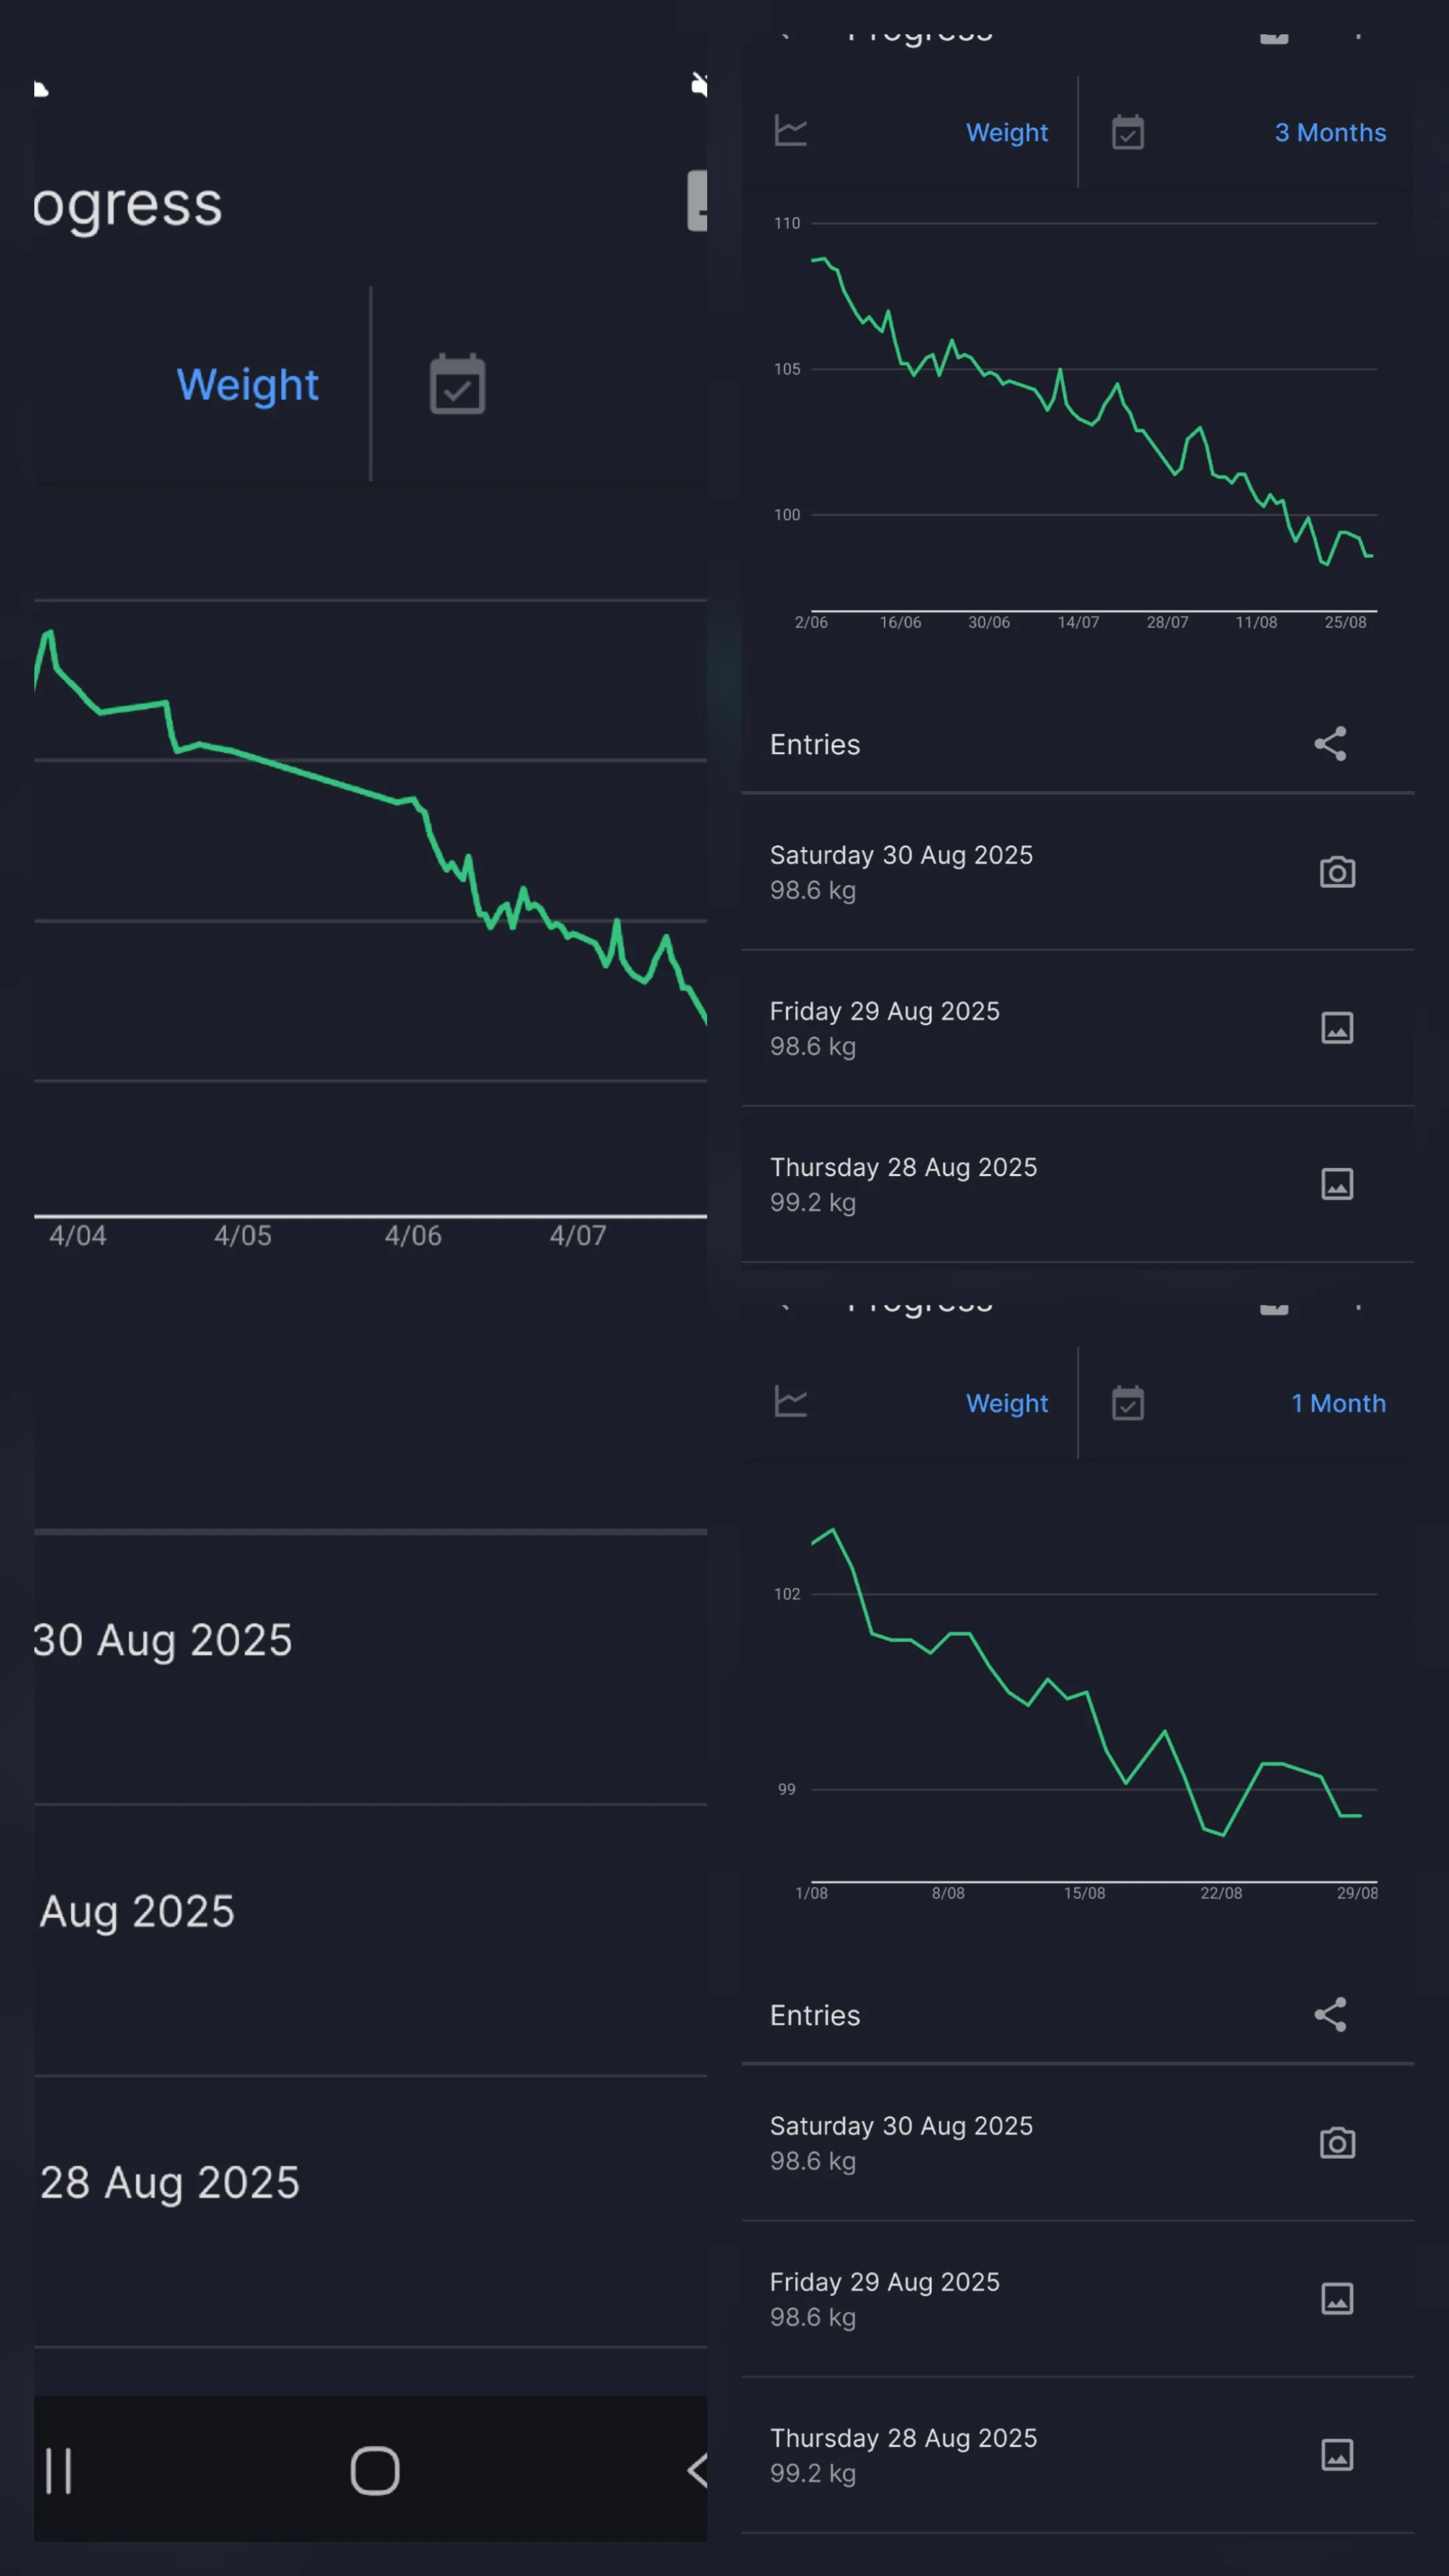
Task: Open the 3 Months time range selector
Action: [x=1329, y=133]
